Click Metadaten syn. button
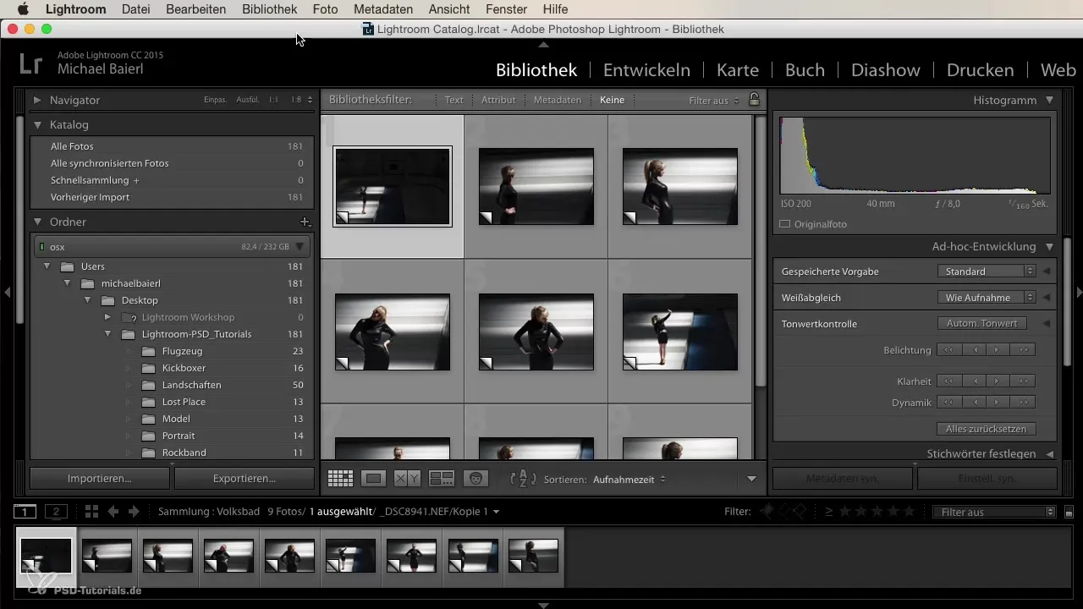This screenshot has width=1083, height=609. 843,479
